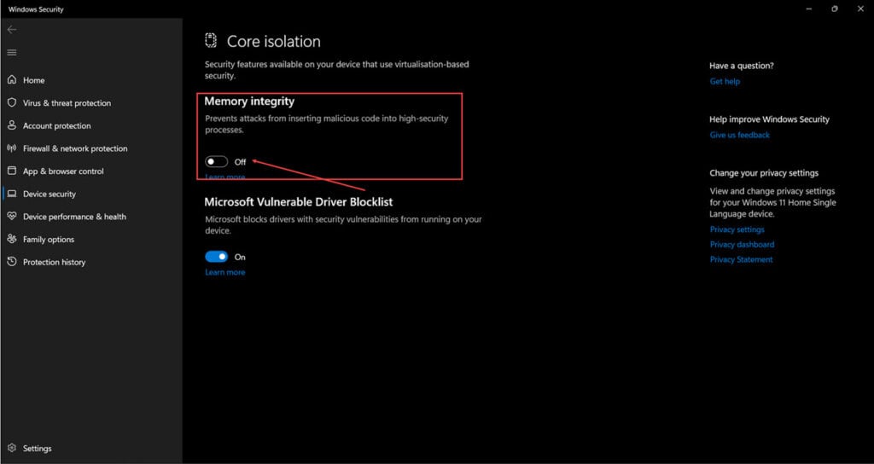Viewport: 874px width, 464px height.
Task: Open the Privacy settings link
Action: click(737, 229)
